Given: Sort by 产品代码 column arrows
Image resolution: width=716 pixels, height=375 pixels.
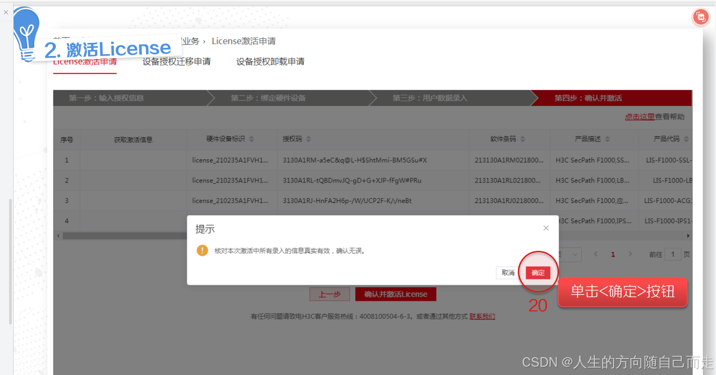Looking at the screenshot, I should coord(686,139).
